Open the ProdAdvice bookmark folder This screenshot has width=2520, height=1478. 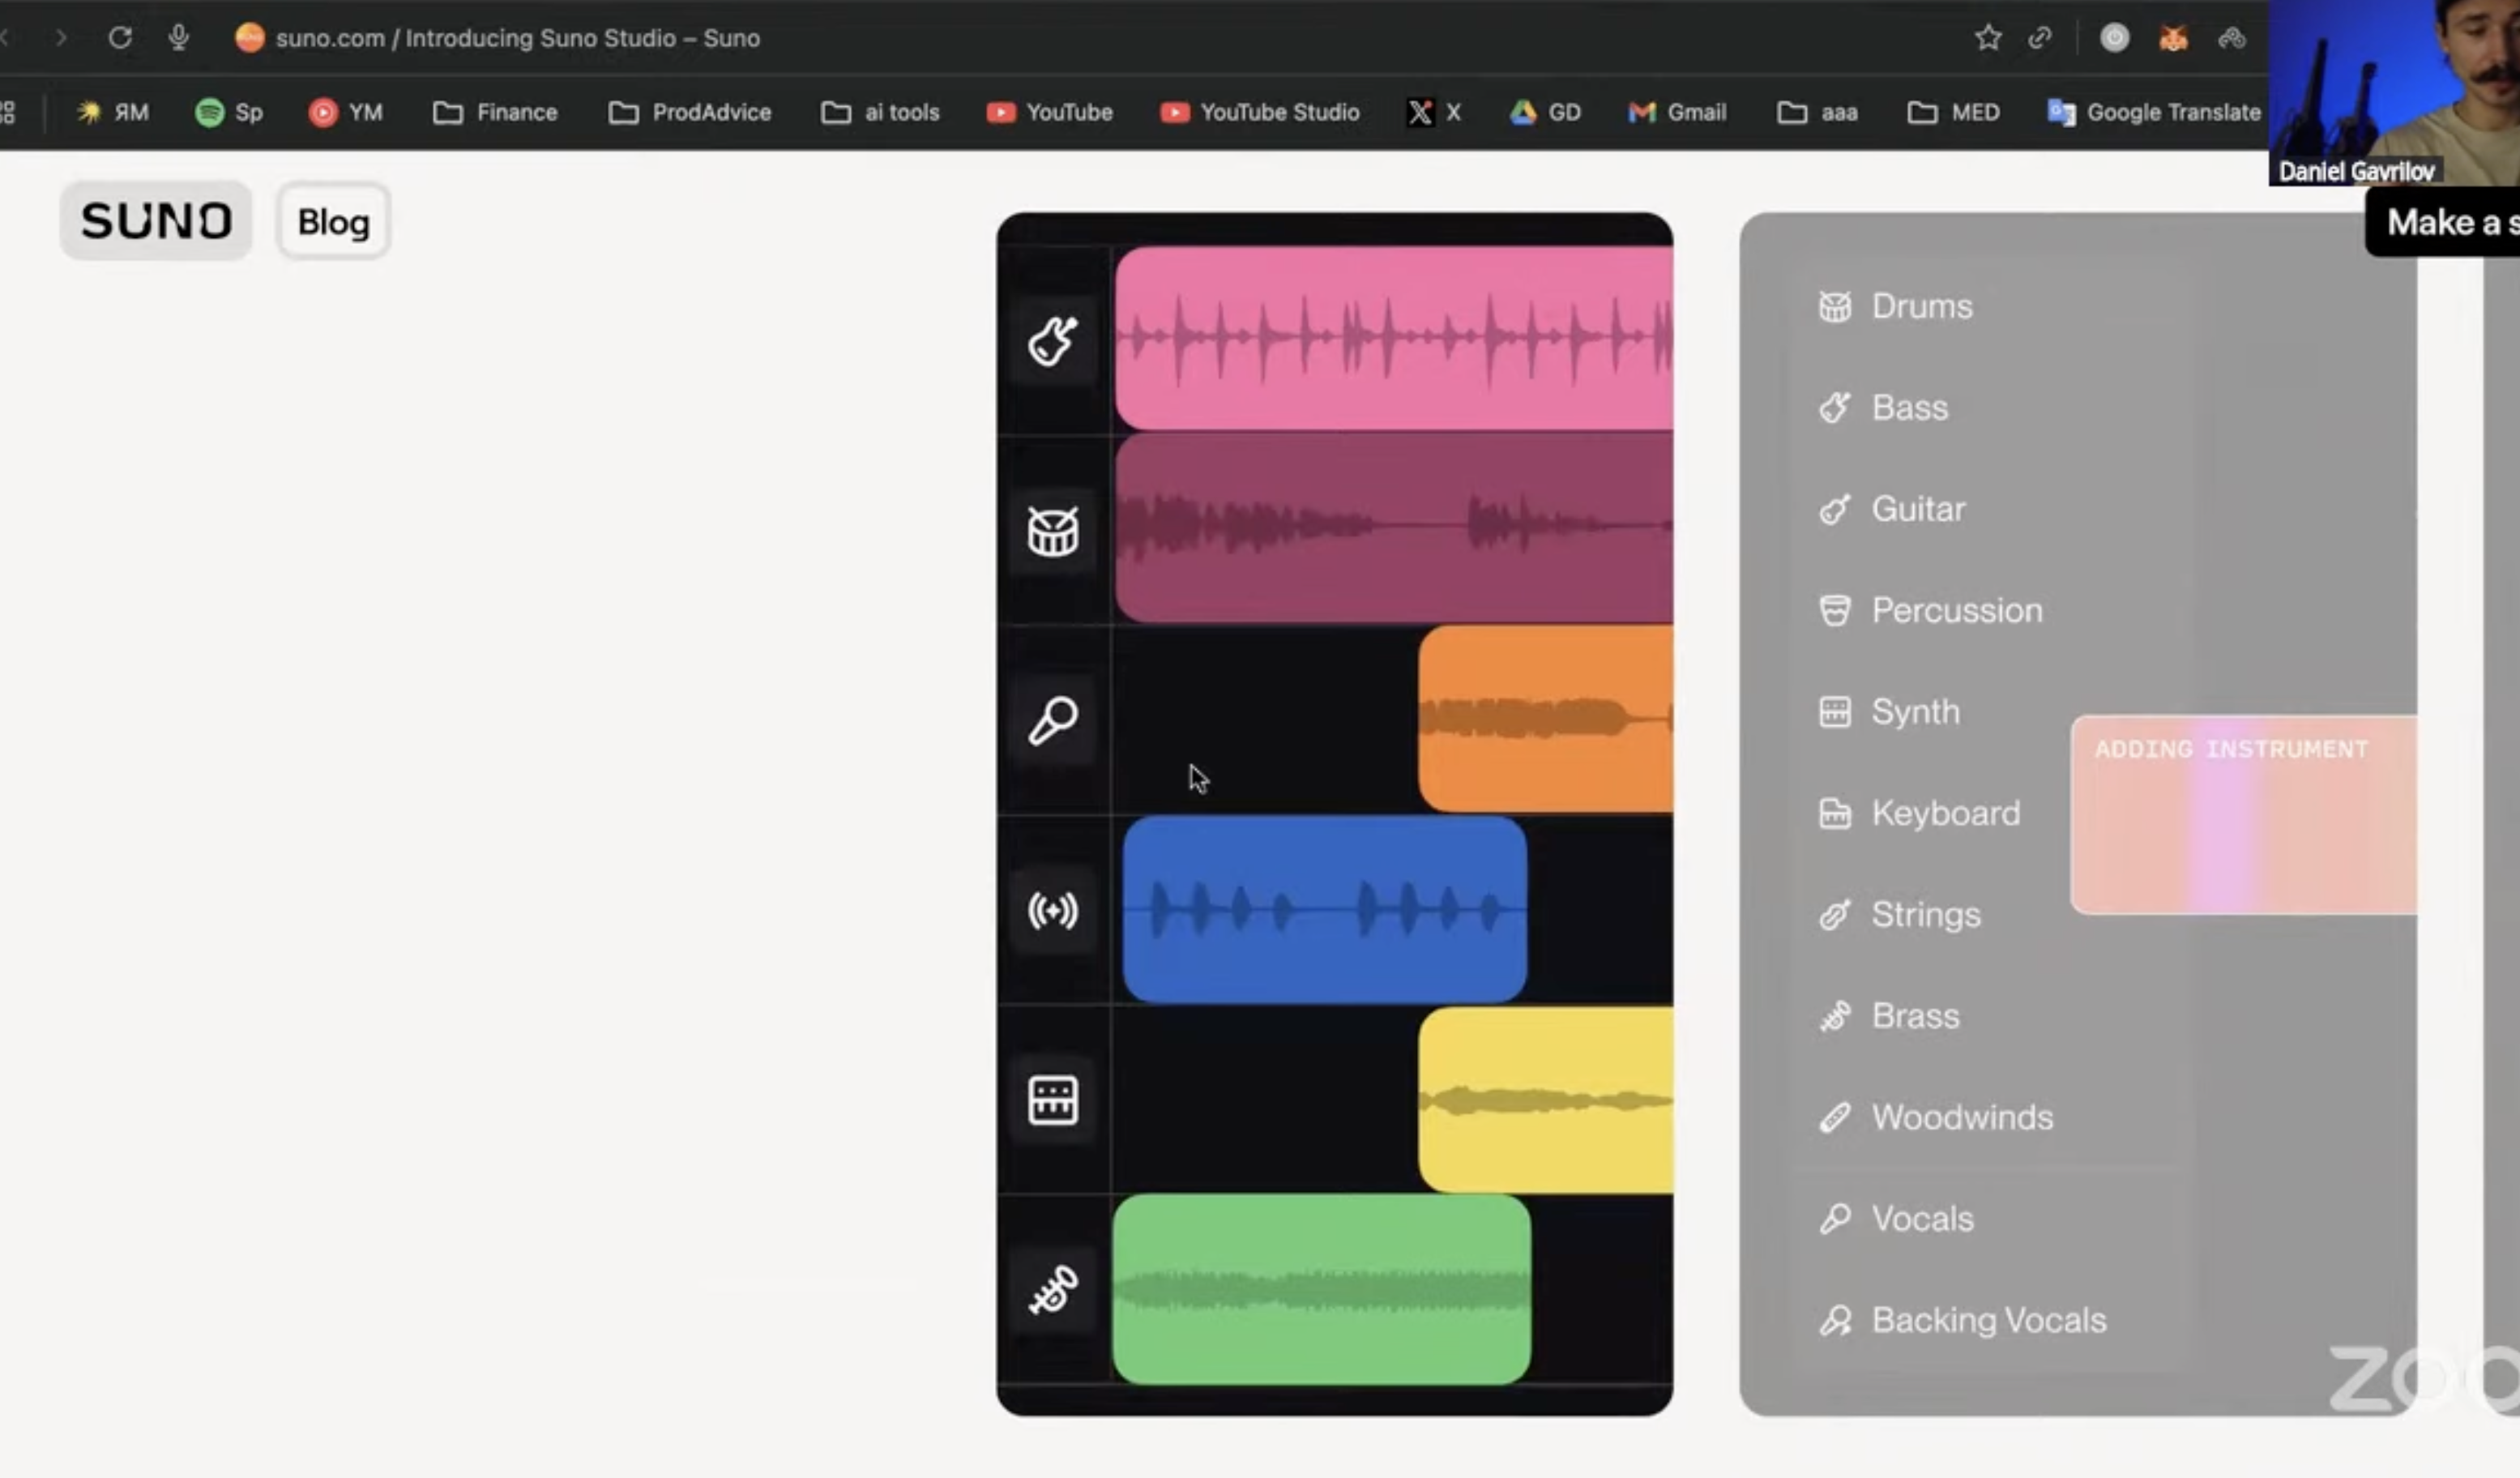pos(690,112)
